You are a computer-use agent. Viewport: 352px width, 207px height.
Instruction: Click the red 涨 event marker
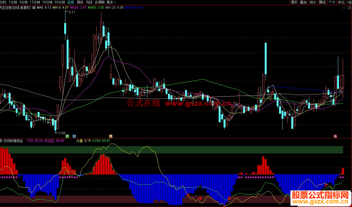click(335, 136)
